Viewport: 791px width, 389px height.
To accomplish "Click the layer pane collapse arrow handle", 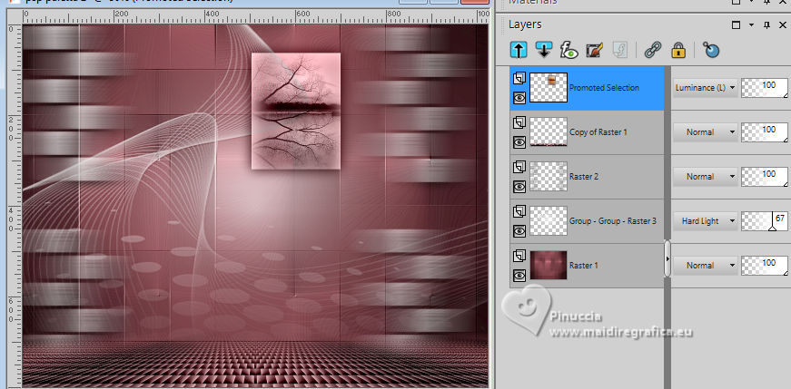I will click(x=667, y=258).
